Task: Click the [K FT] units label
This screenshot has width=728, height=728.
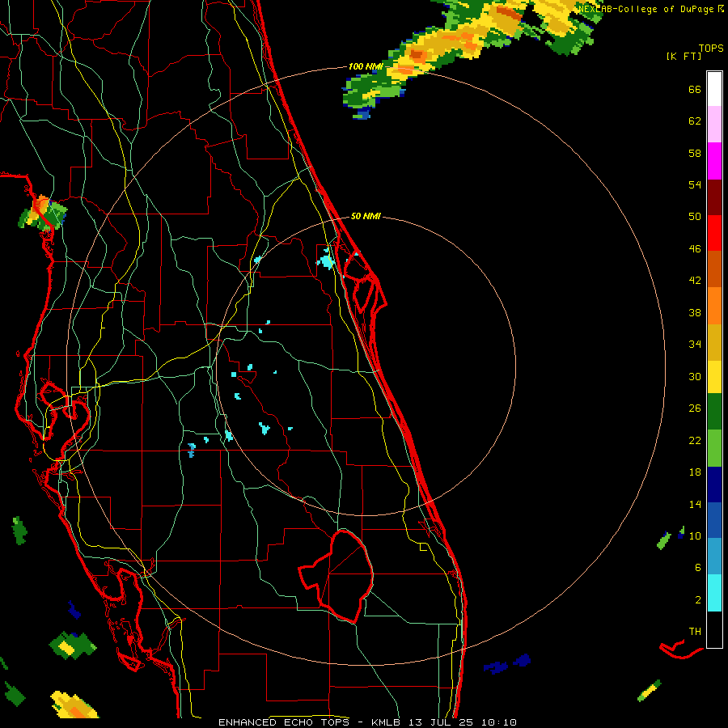Action: coord(684,56)
